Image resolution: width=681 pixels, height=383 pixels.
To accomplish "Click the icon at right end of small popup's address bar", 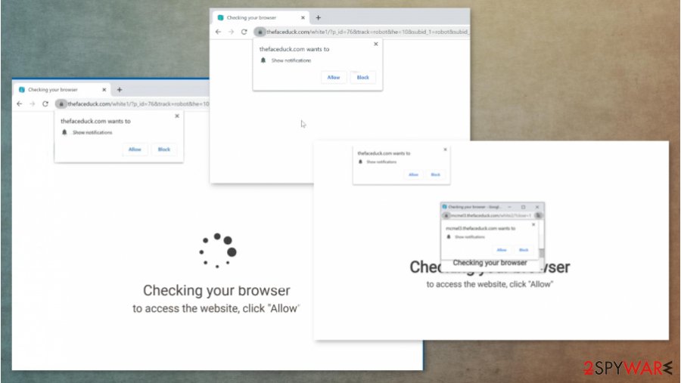I will pos(539,215).
